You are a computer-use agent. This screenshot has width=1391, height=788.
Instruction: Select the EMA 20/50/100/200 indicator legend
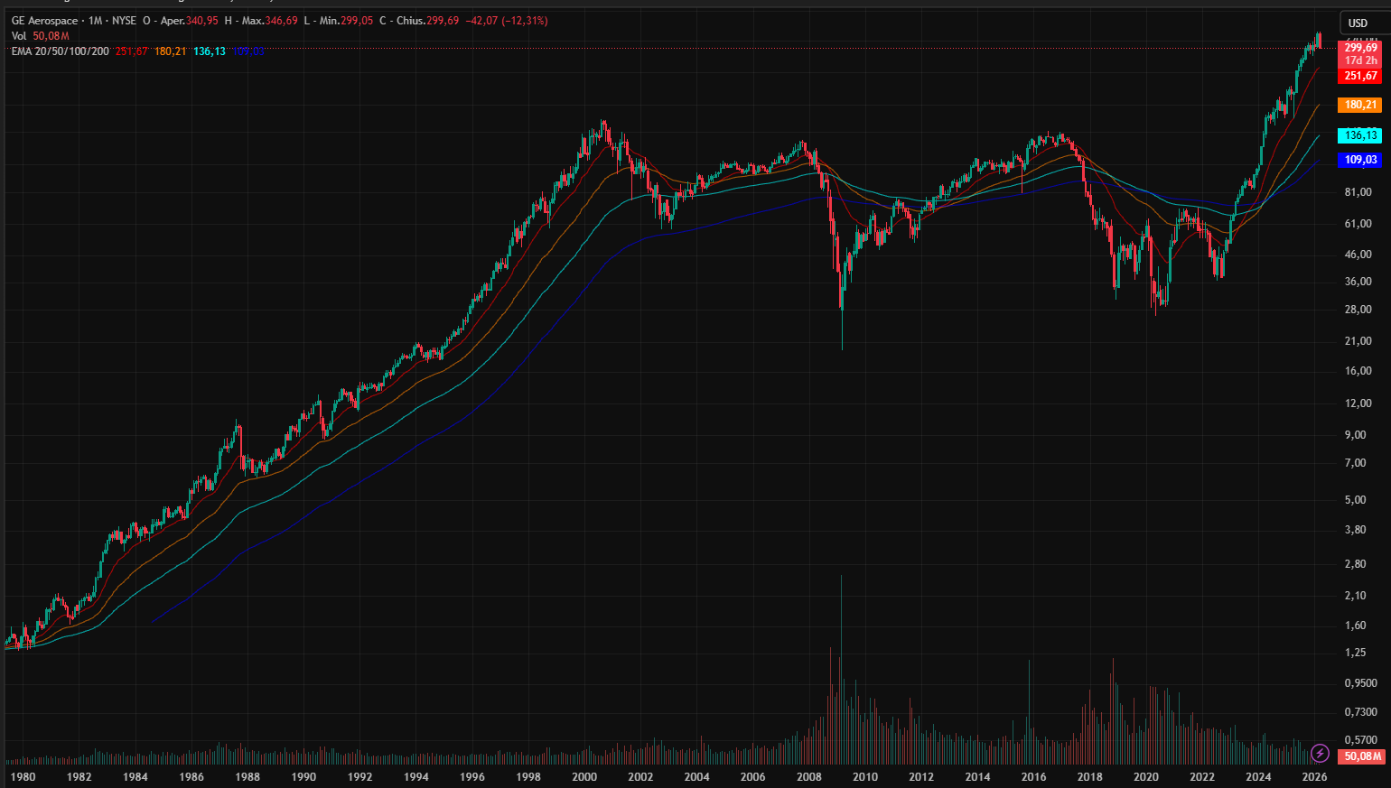[x=61, y=51]
